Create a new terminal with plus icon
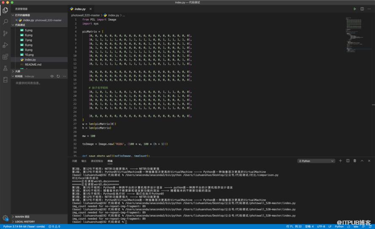375x229 pixels. tap(340, 161)
